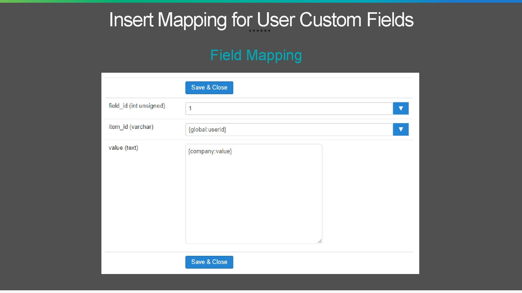The width and height of the screenshot is (522, 293).
Task: Click the 'Insert Mapping for User Custom Fields' title
Action: (x=261, y=20)
